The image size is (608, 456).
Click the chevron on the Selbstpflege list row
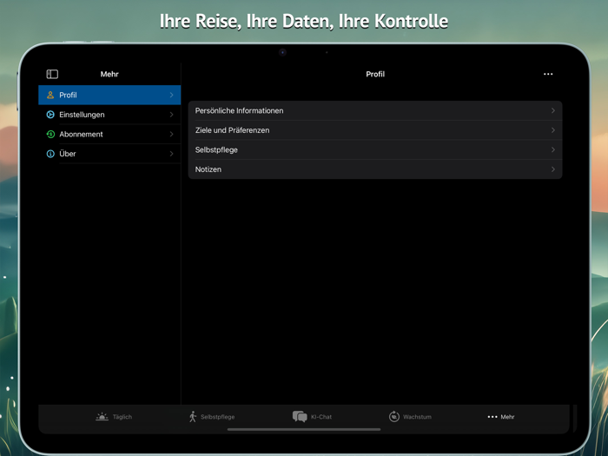pyautogui.click(x=553, y=149)
